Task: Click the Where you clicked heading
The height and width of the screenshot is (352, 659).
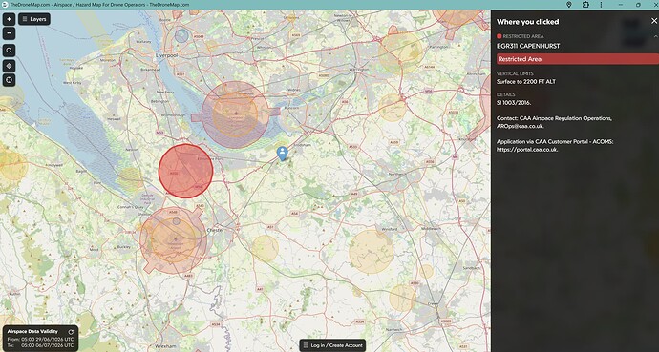Action: tap(528, 22)
